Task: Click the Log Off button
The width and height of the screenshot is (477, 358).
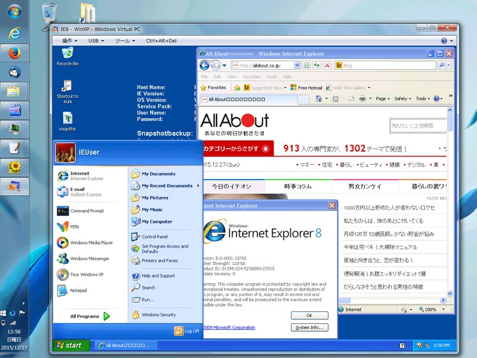Action: [x=187, y=331]
